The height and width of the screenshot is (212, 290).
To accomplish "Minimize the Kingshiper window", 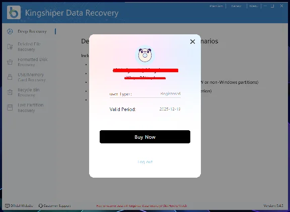I will point(265,6).
